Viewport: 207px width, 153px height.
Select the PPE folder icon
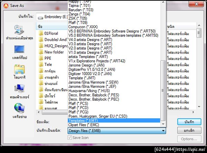[41, 58]
